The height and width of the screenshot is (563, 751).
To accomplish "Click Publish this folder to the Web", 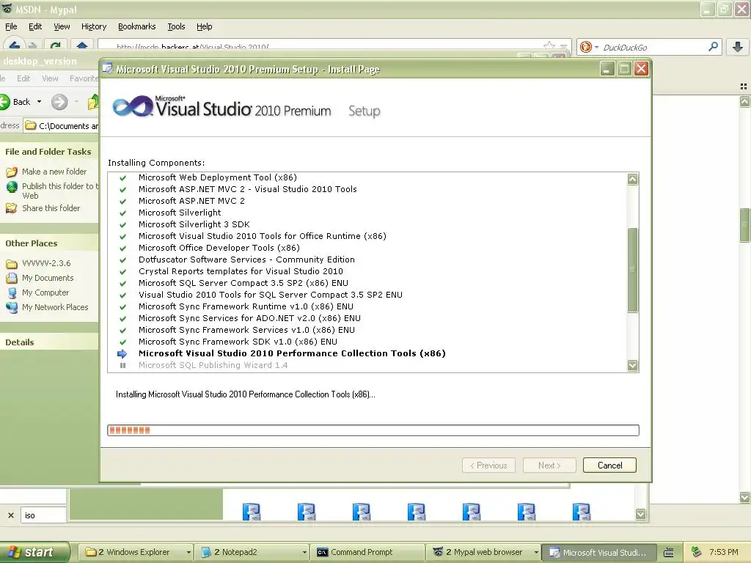I will click(x=59, y=191).
